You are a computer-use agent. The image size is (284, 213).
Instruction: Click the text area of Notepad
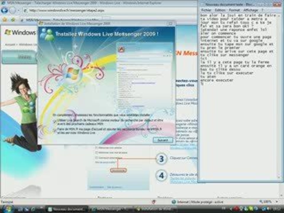click(x=238, y=96)
